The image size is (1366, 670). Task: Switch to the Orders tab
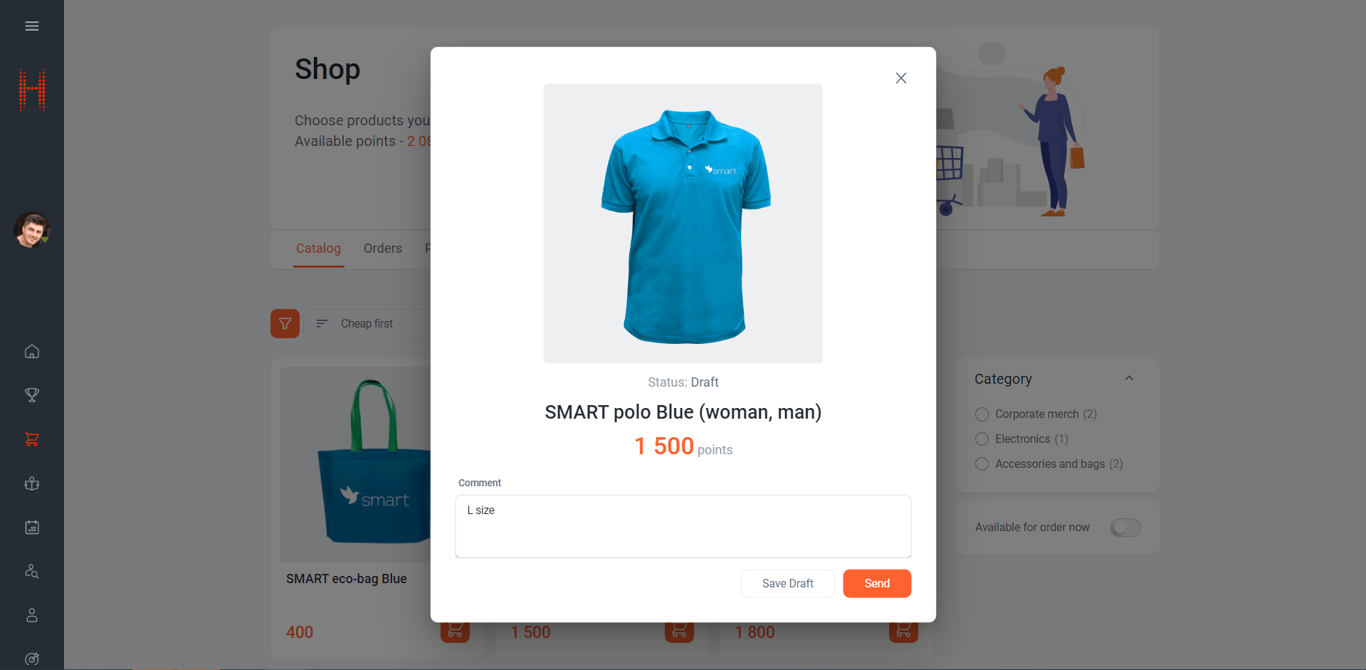pos(383,248)
